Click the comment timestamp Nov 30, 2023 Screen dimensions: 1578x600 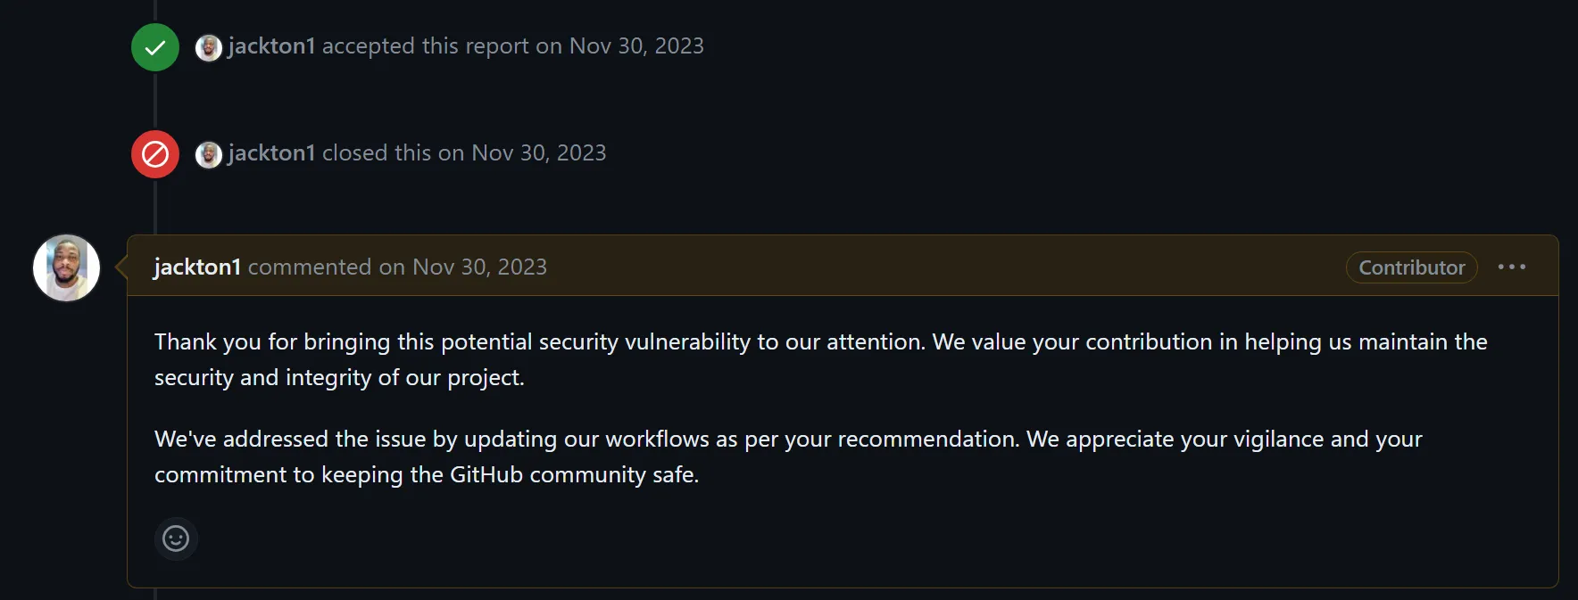pyautogui.click(x=479, y=267)
